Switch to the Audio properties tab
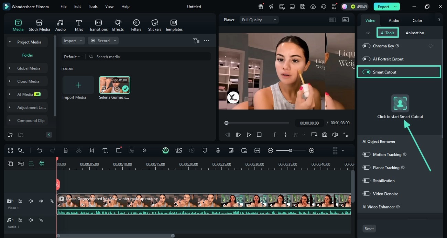The width and height of the screenshot is (447, 238). (x=394, y=20)
